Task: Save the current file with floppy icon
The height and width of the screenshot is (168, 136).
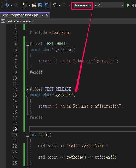Action: (x=40, y=5)
